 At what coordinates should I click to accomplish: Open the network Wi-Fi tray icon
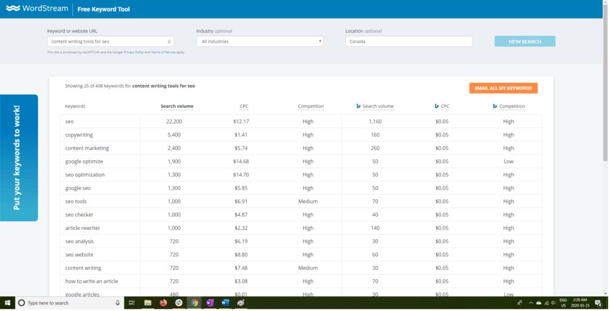(547, 304)
